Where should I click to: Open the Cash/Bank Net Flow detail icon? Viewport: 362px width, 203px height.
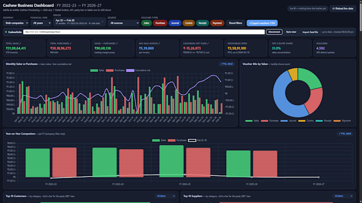[x=208, y=43]
